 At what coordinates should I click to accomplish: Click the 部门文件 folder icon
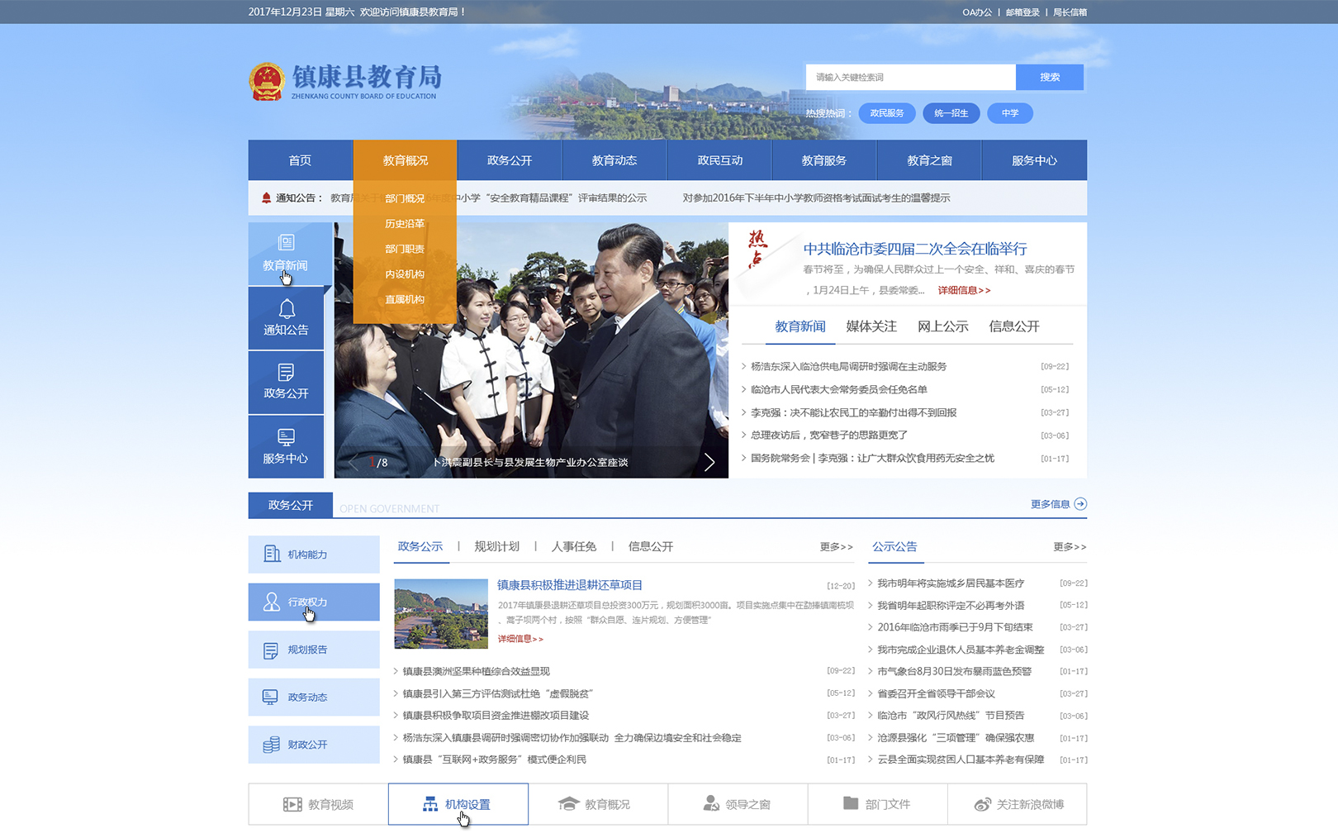[x=851, y=803]
